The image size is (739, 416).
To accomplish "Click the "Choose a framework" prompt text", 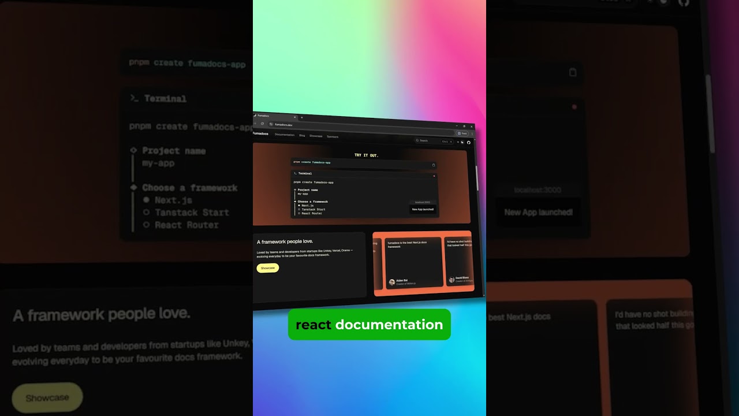I will [313, 202].
